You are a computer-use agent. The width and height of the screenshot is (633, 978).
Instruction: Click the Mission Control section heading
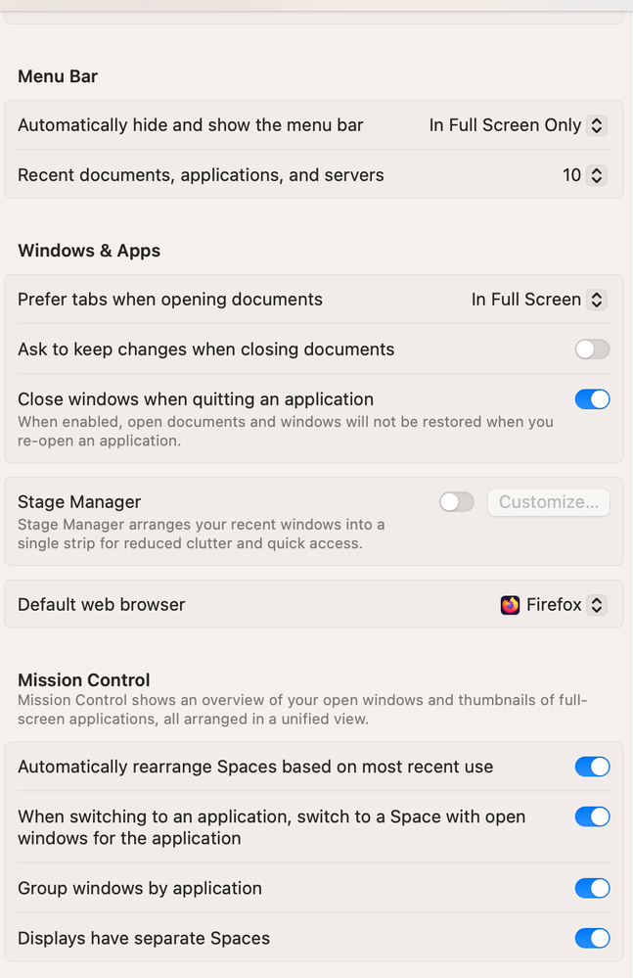point(84,680)
